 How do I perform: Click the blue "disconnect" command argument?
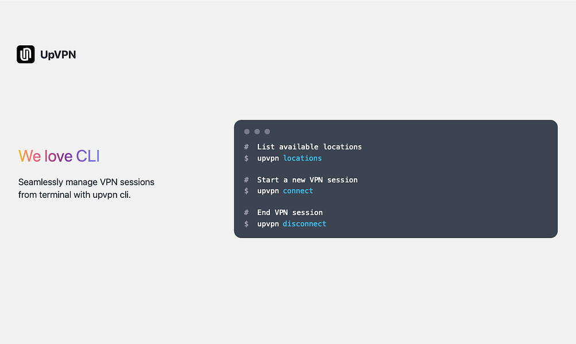(304, 224)
